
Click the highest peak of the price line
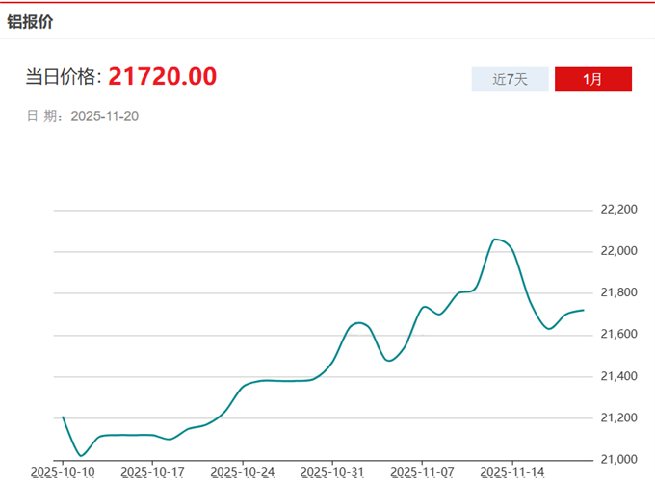click(495, 239)
